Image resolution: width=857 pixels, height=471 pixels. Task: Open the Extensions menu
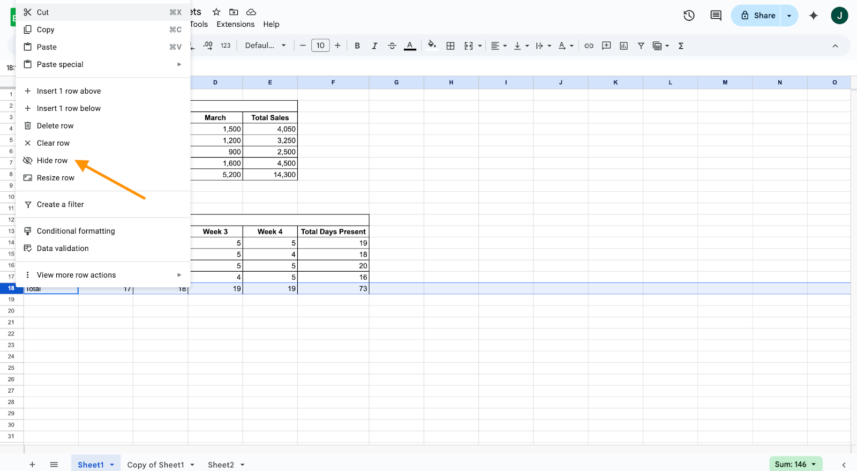pos(235,24)
